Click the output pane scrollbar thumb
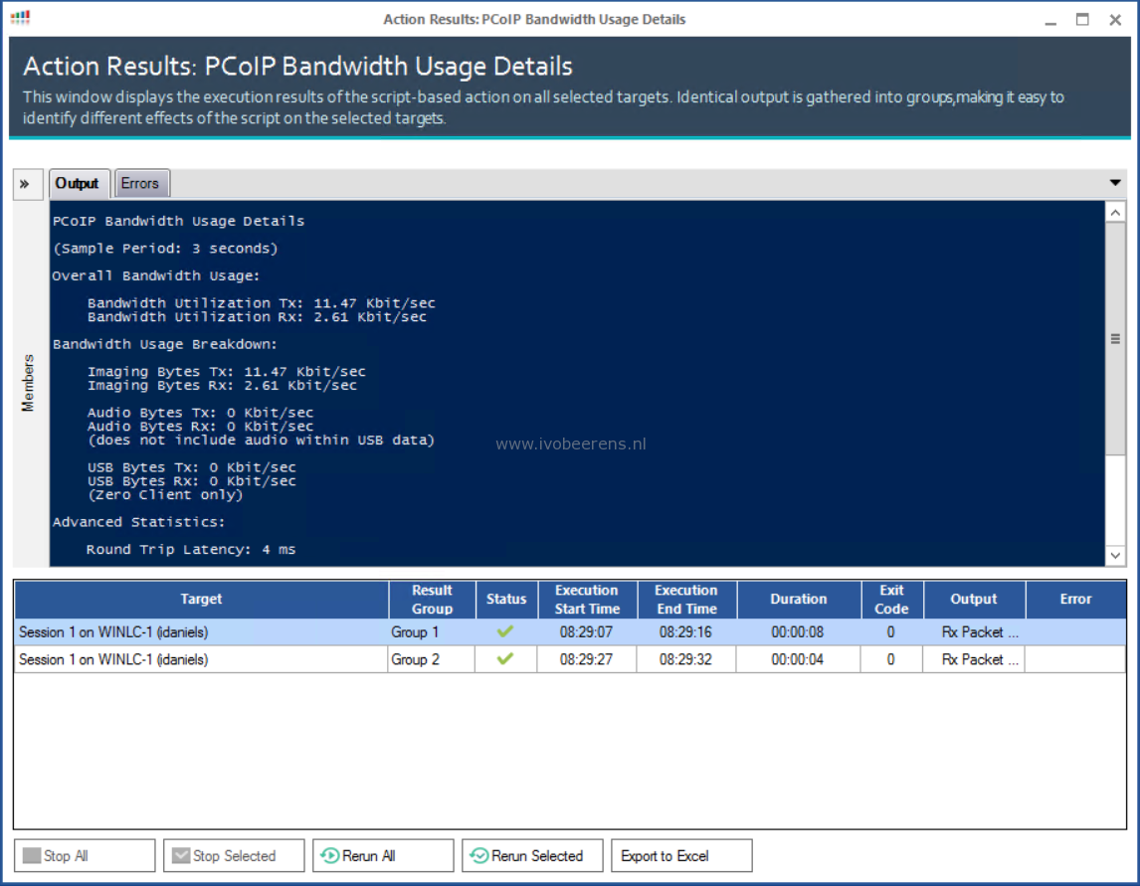Image resolution: width=1140 pixels, height=886 pixels. 1115,339
